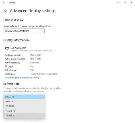Open the Display 1: Dell AW3423DW dropdown
135x123 pixels.
(24, 31)
